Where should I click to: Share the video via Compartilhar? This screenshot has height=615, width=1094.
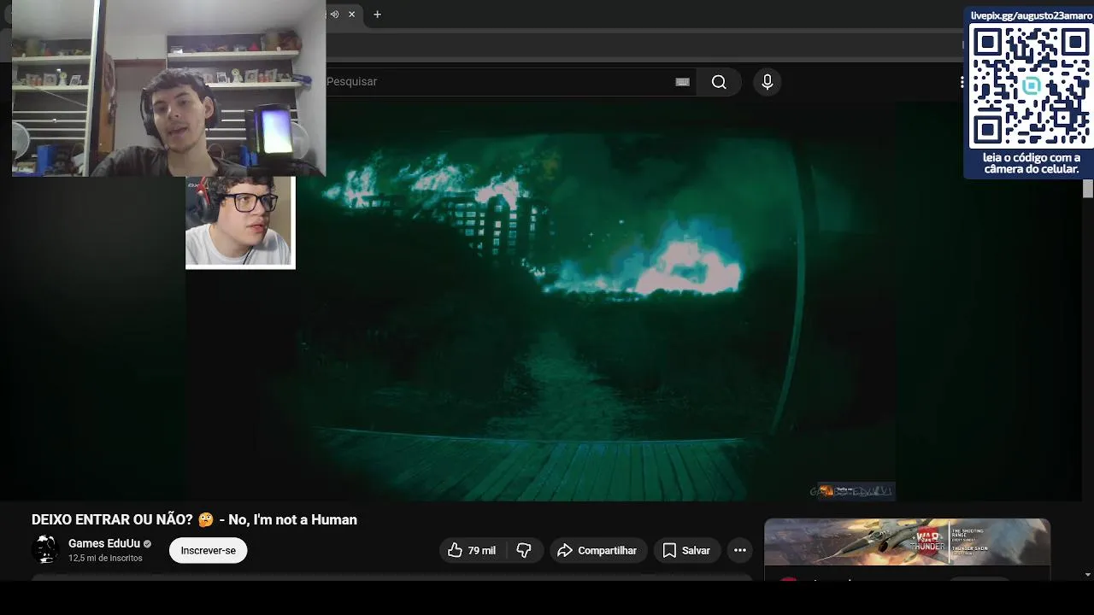[598, 551]
